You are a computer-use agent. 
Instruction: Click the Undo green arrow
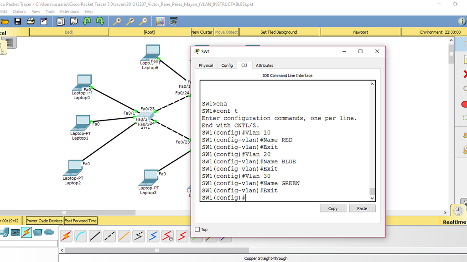pos(87,21)
